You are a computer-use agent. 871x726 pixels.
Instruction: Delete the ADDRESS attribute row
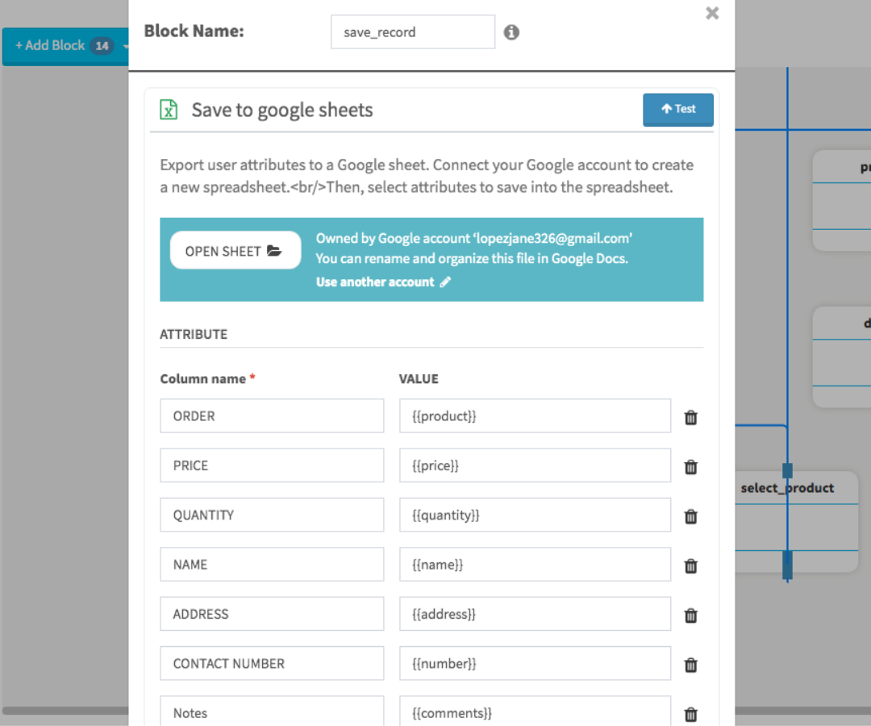tap(690, 615)
